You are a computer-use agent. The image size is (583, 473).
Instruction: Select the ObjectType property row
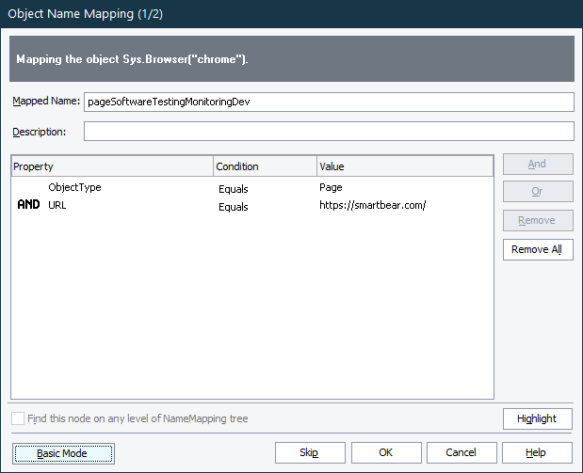pos(75,187)
